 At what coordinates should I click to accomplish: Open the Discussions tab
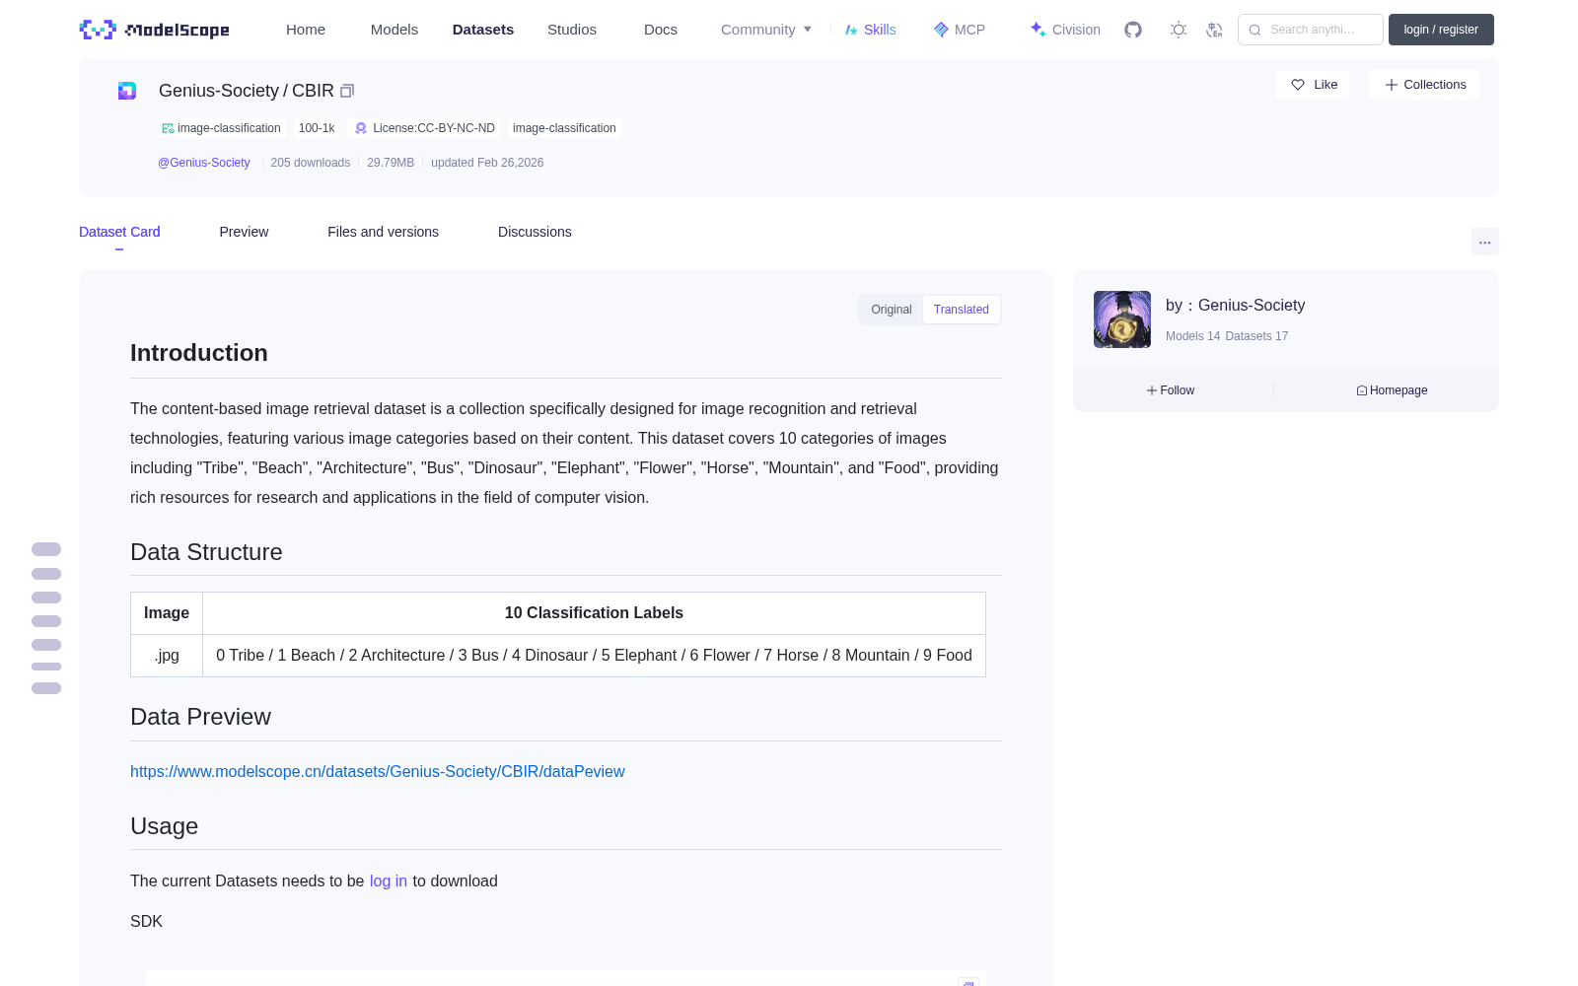[535, 232]
